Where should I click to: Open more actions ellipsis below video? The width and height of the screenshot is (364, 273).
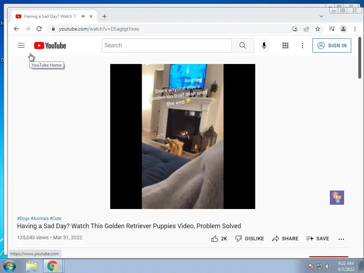(341, 239)
